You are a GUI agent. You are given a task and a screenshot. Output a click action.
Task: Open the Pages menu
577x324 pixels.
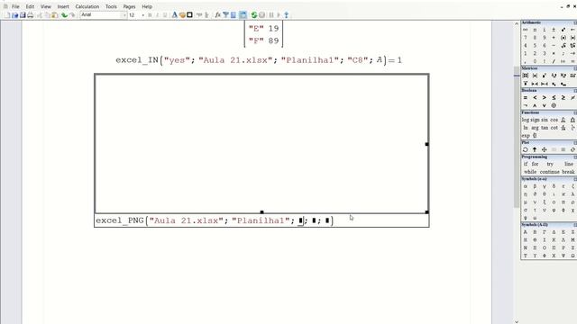click(x=129, y=6)
